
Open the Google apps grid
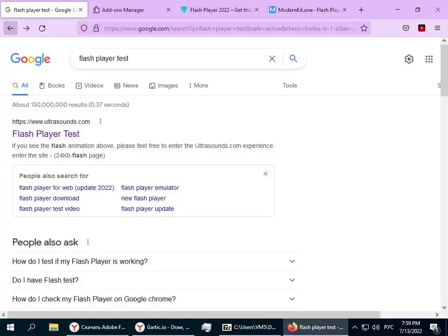click(429, 59)
